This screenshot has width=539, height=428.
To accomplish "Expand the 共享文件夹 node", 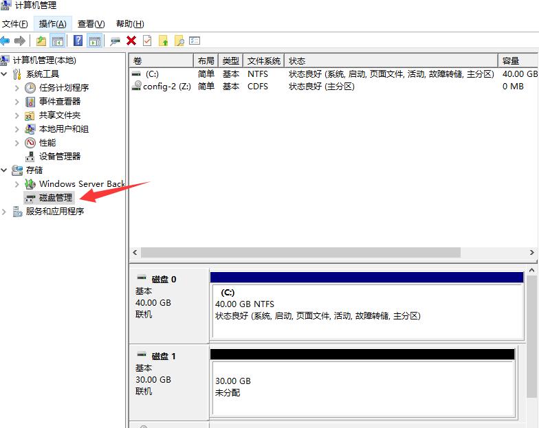I will pyautogui.click(x=16, y=115).
